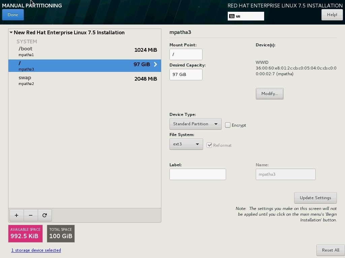Collapse the New Red Hat Enterprise Linux installation tree
The height and width of the screenshot is (258, 345).
click(x=11, y=33)
